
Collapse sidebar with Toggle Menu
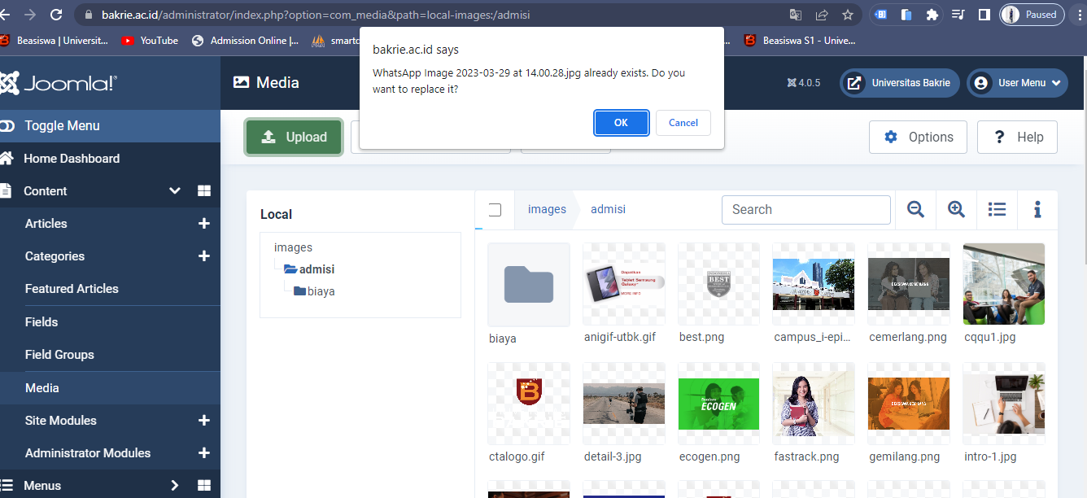(x=110, y=126)
